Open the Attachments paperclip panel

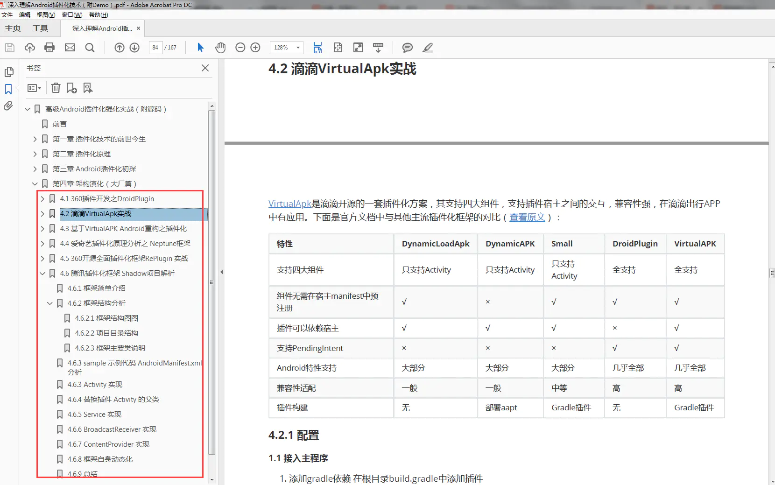[8, 106]
